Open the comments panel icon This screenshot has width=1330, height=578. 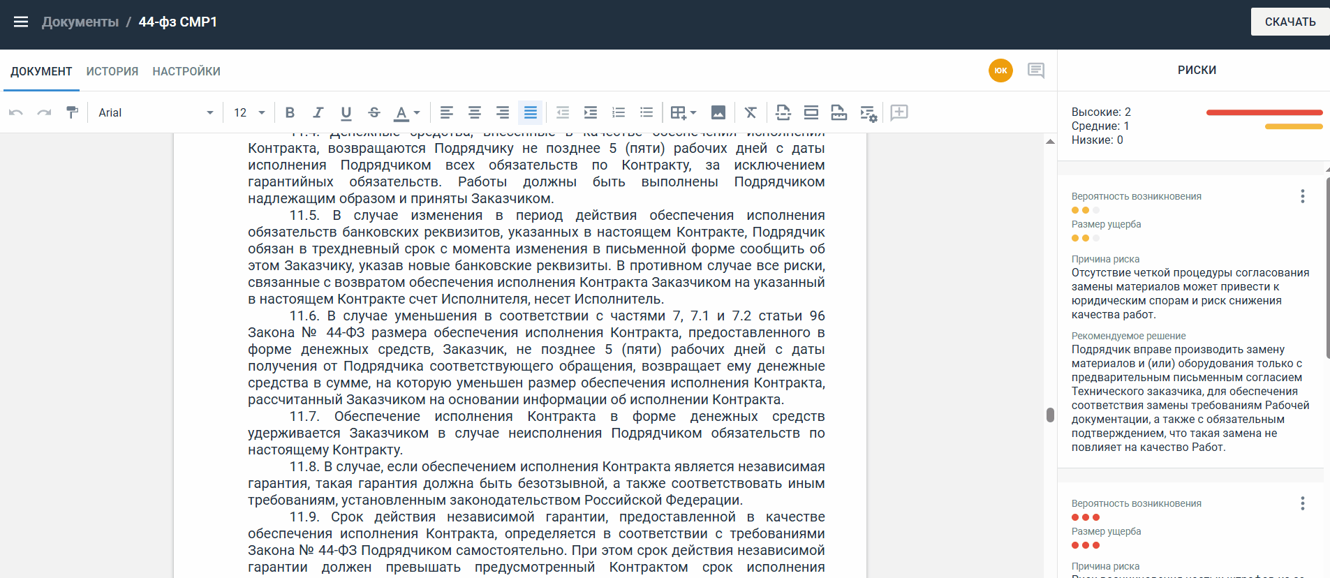tap(1036, 70)
